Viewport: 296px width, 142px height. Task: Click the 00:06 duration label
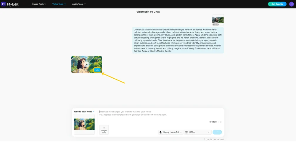[98, 59]
